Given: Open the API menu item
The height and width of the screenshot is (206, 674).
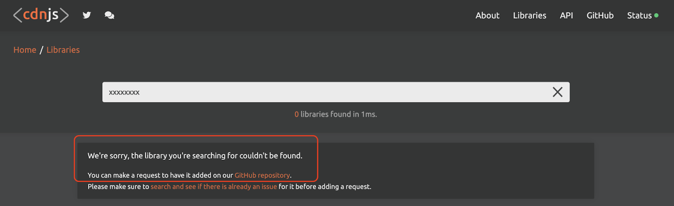Looking at the screenshot, I should [x=566, y=16].
